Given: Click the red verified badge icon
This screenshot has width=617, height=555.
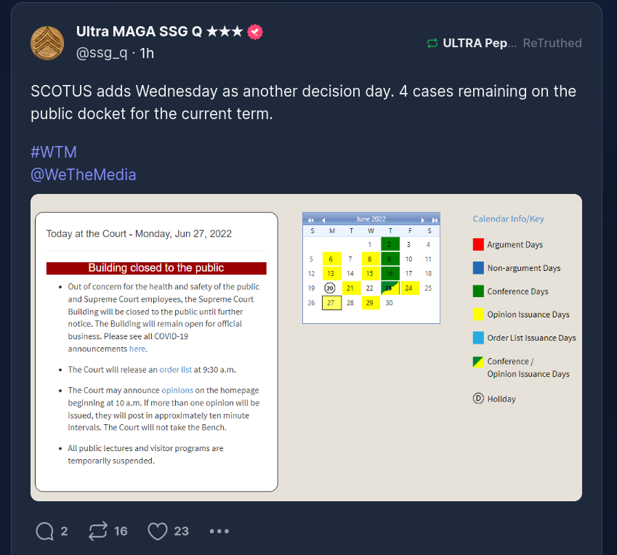Looking at the screenshot, I should (255, 32).
